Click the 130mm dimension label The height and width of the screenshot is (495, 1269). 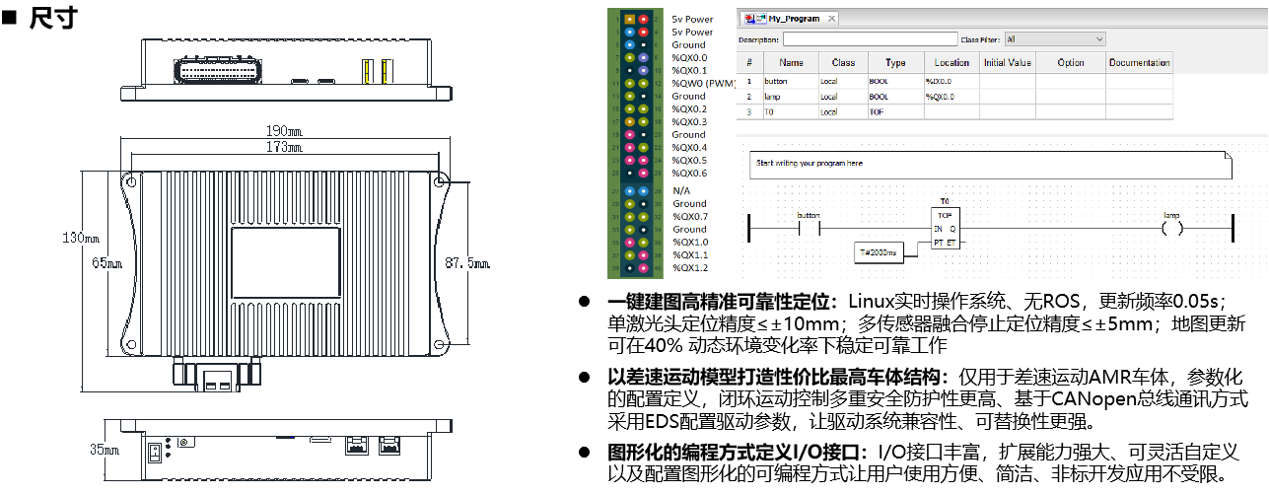pyautogui.click(x=82, y=239)
